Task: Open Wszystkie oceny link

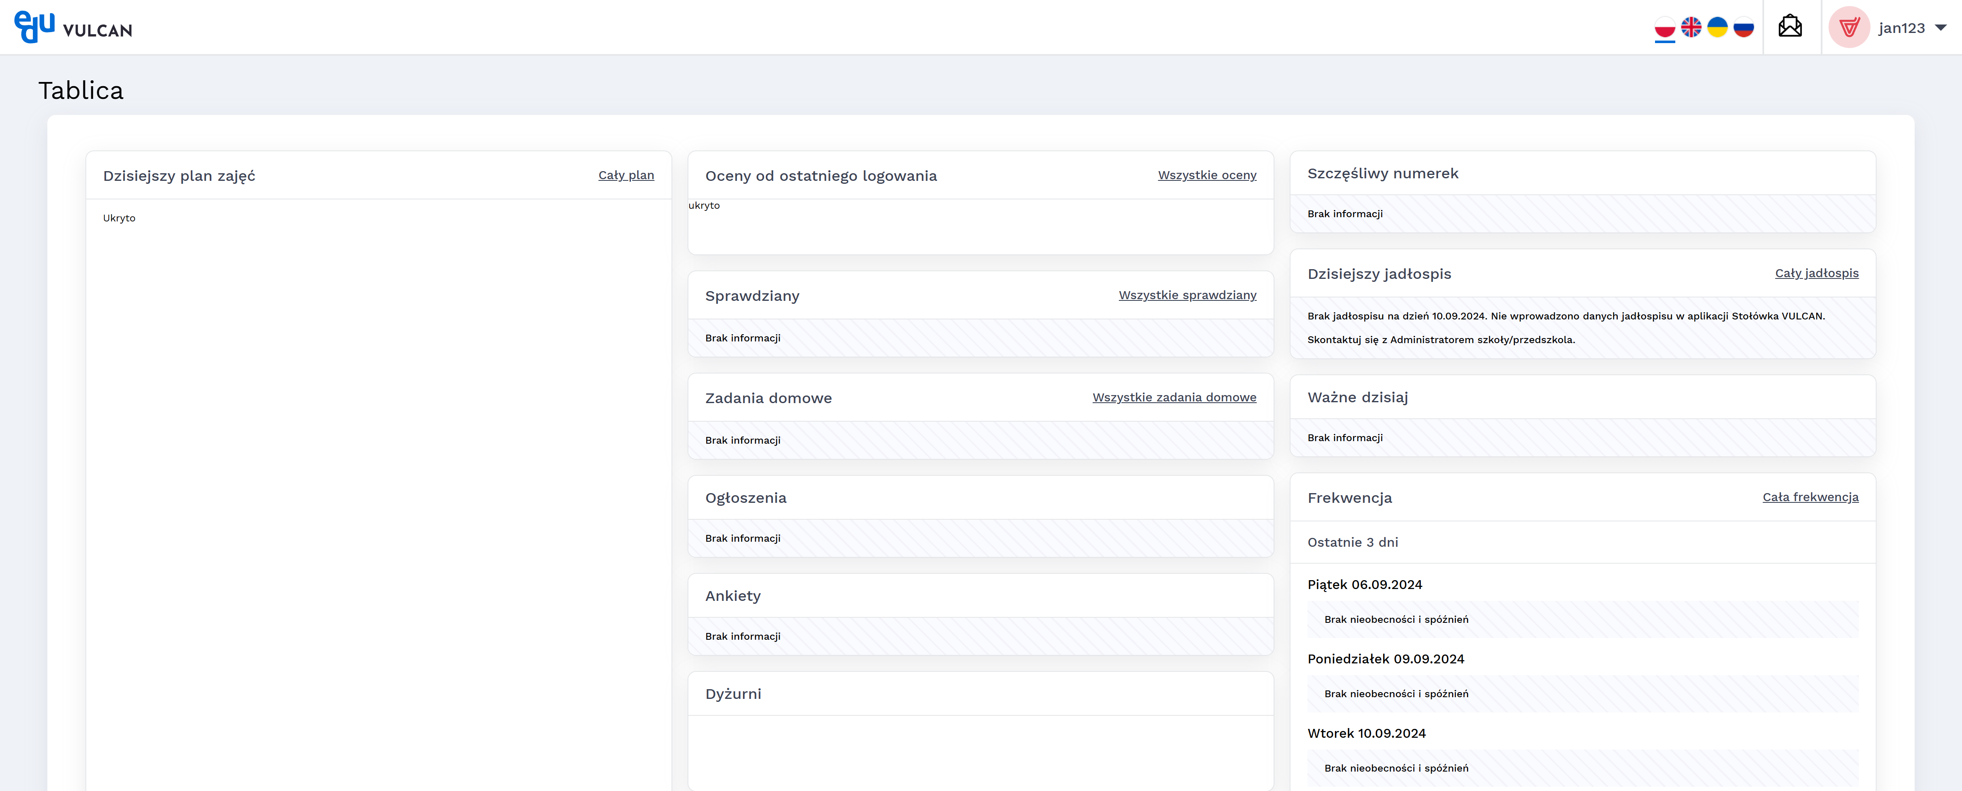Action: point(1206,175)
